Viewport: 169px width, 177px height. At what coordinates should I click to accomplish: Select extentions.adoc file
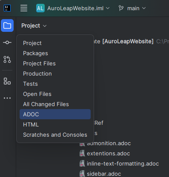108,154
